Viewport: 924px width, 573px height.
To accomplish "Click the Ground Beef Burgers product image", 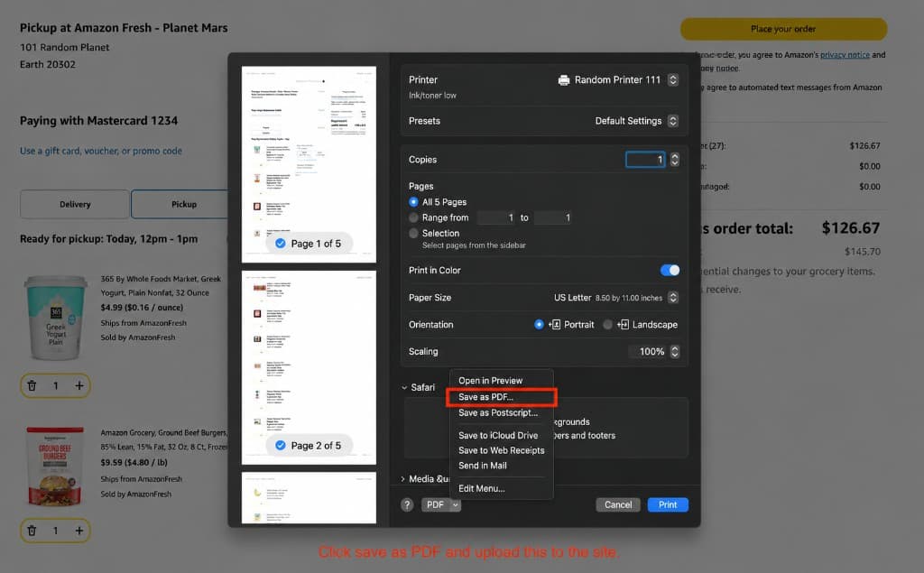I will (55, 467).
